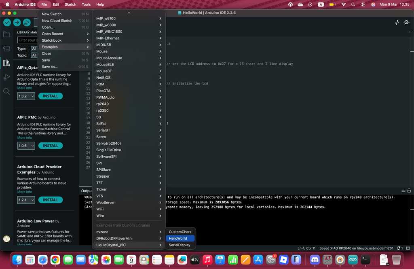Open Finder from the dock

(17, 260)
